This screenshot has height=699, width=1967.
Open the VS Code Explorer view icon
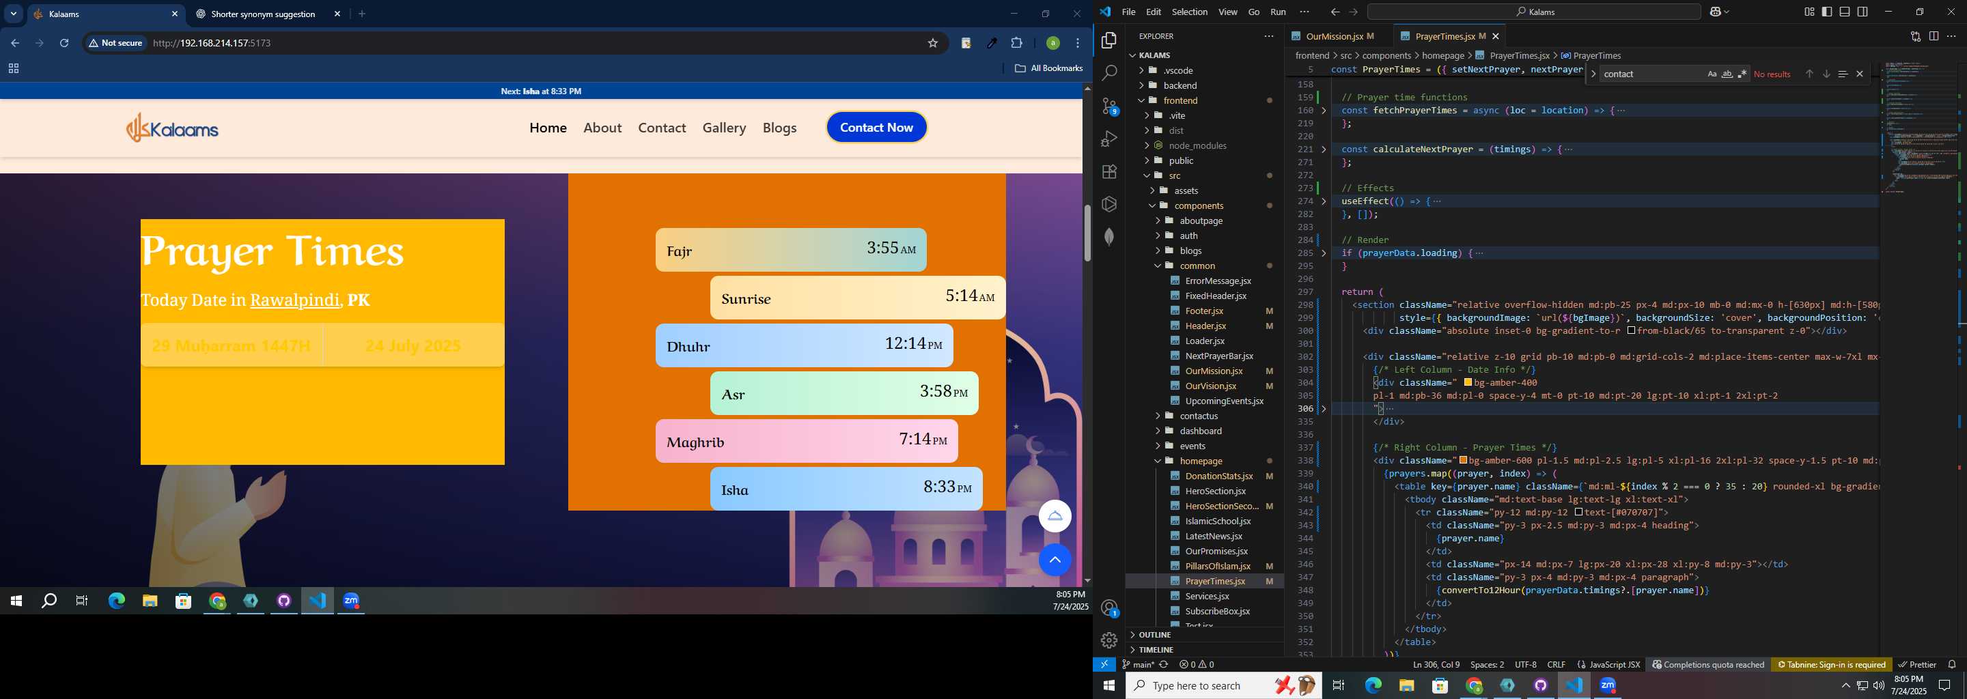(x=1108, y=40)
